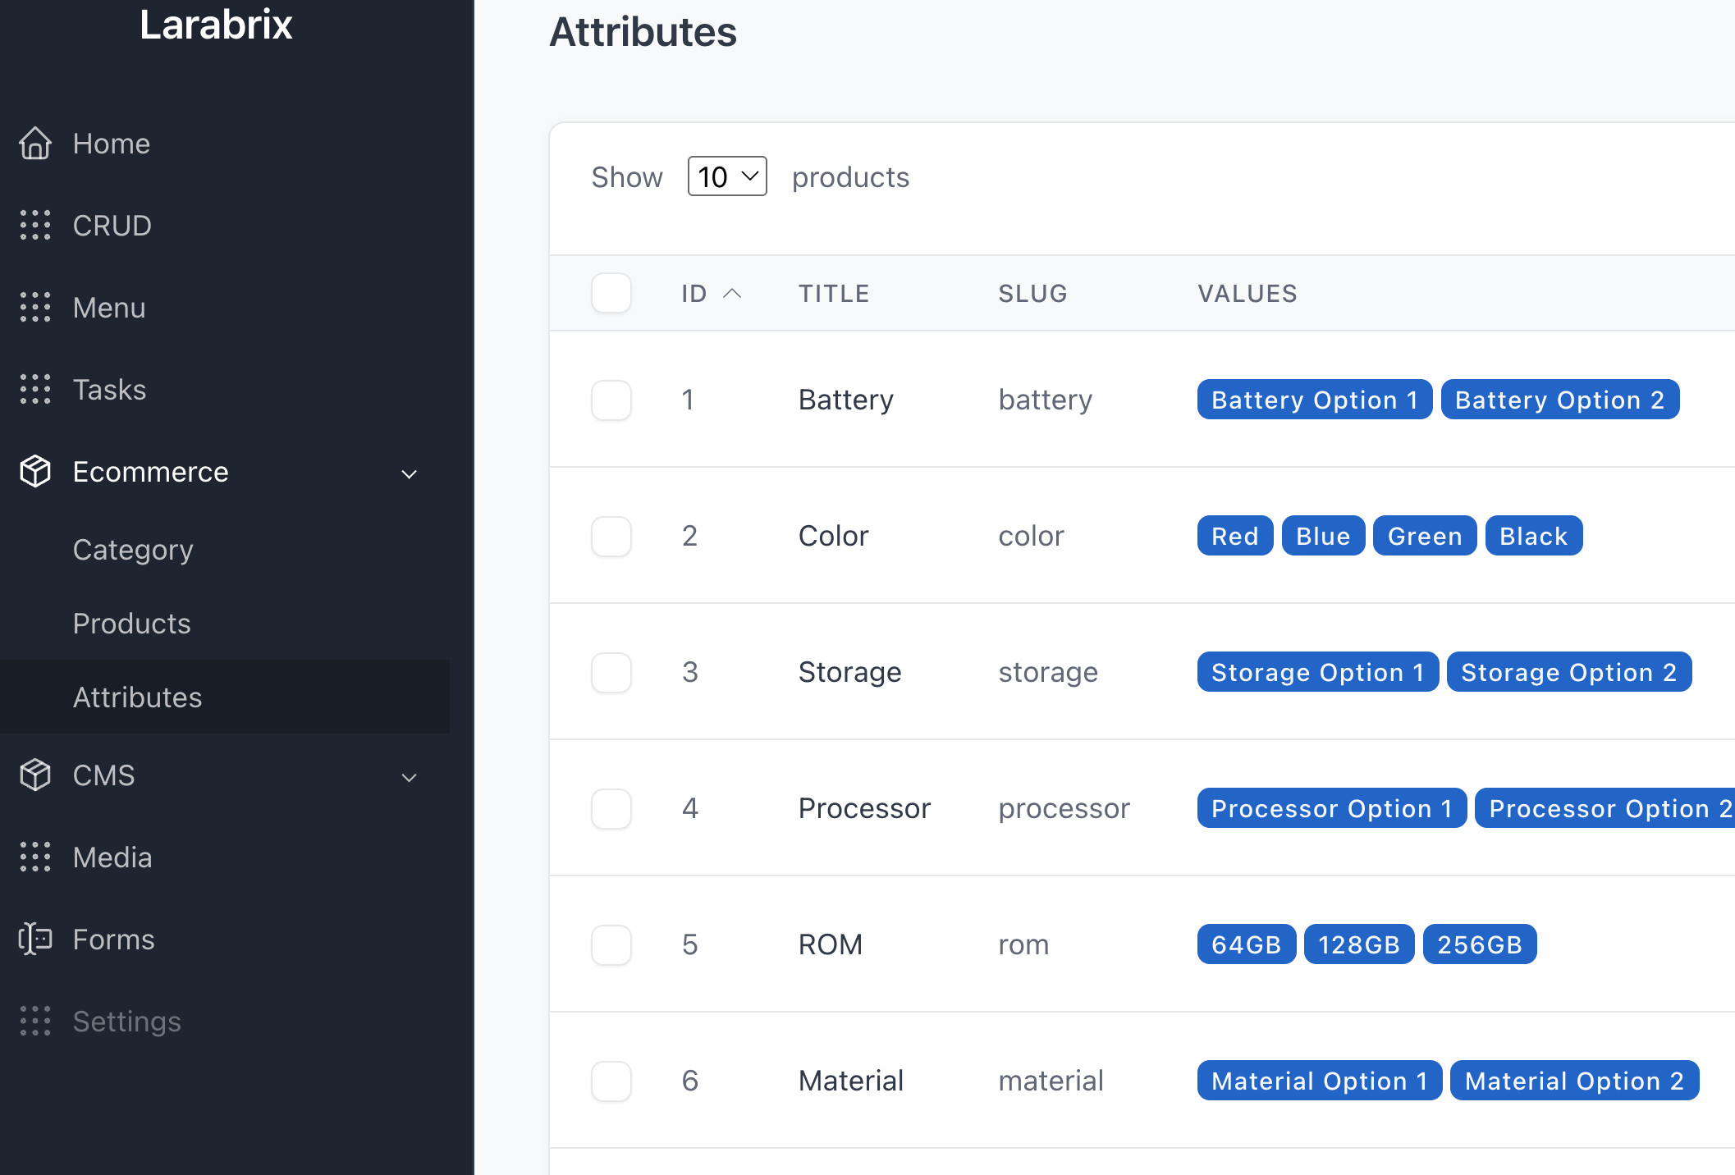This screenshot has width=1735, height=1175.
Task: Click the 128GB value badge
Action: 1359,944
